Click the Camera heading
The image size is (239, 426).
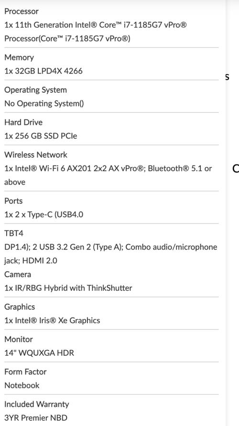18,274
